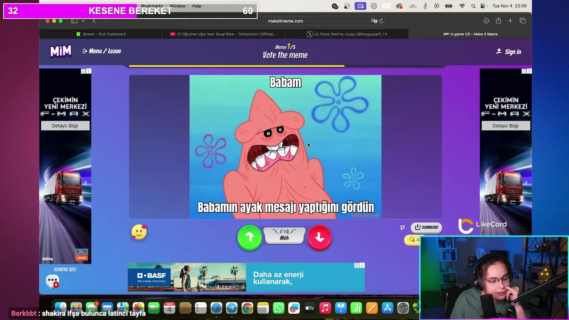Open Freeform from the dock
This screenshot has width=569, height=320.
click(x=294, y=308)
